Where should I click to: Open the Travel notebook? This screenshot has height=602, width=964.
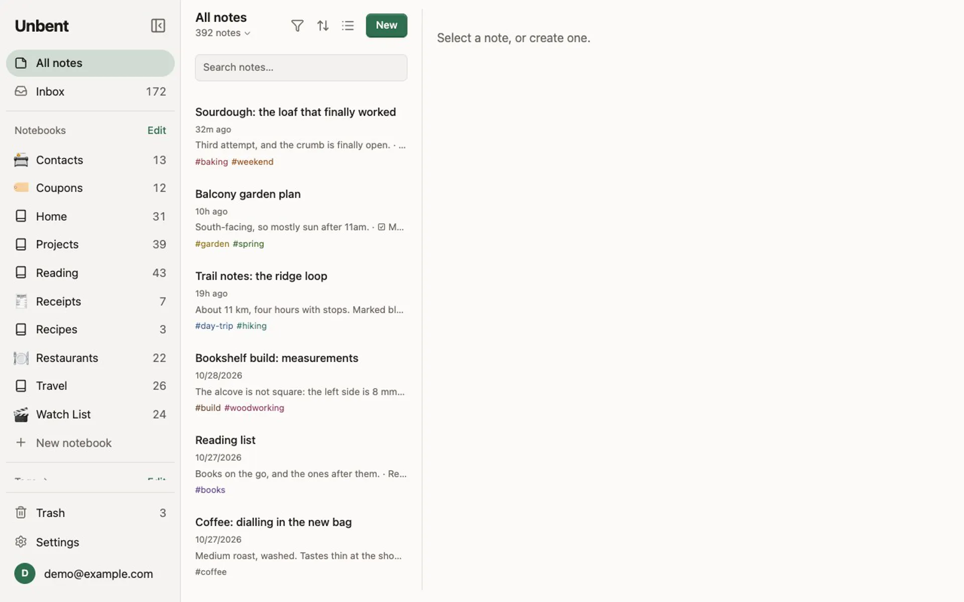click(x=90, y=386)
